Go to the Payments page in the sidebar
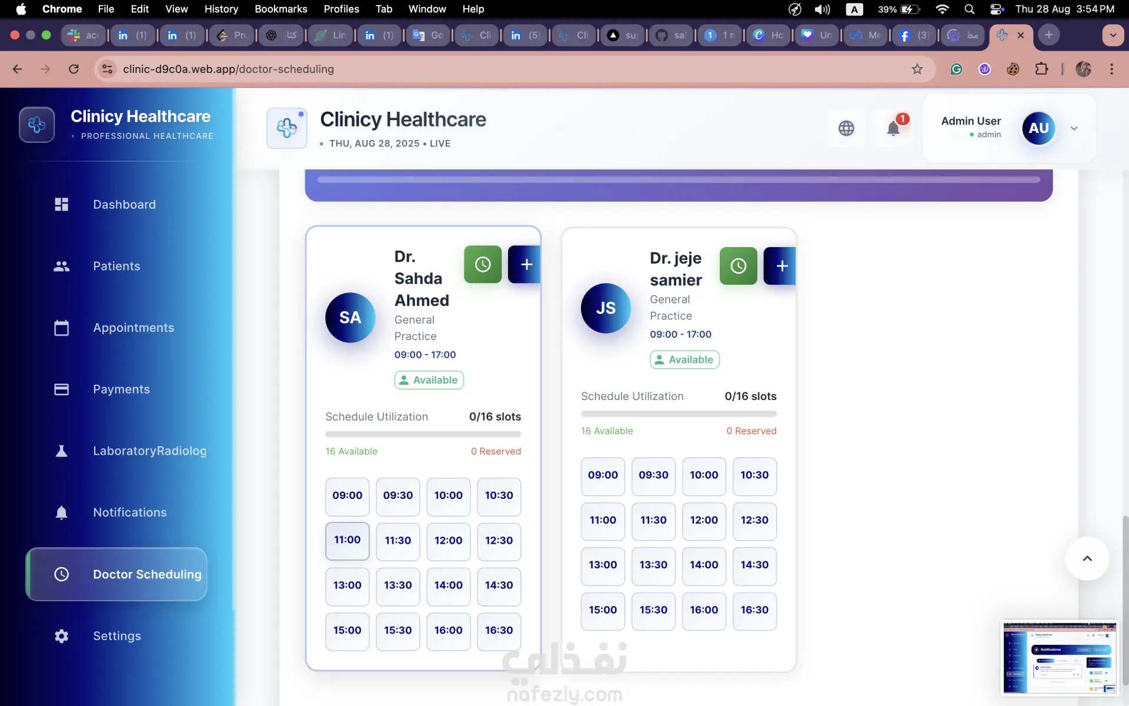The width and height of the screenshot is (1129, 706). pyautogui.click(x=121, y=389)
